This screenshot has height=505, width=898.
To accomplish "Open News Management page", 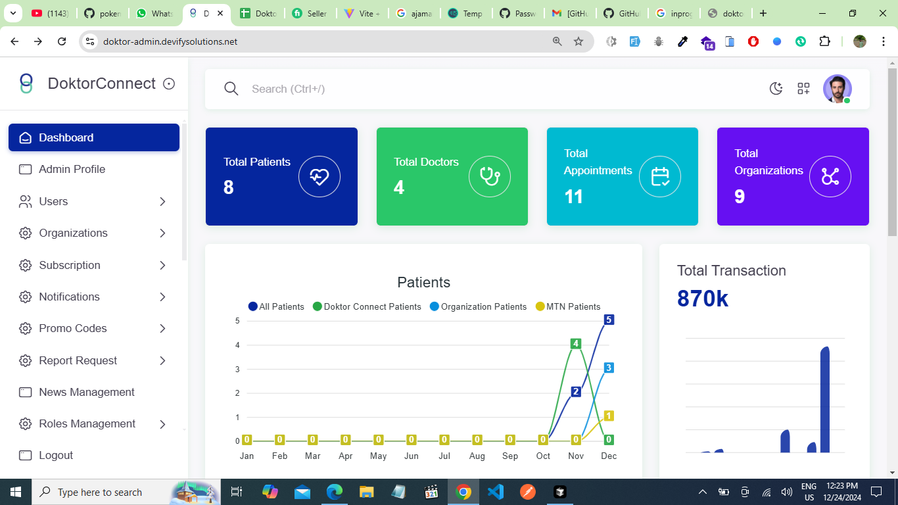I will 94,392.
